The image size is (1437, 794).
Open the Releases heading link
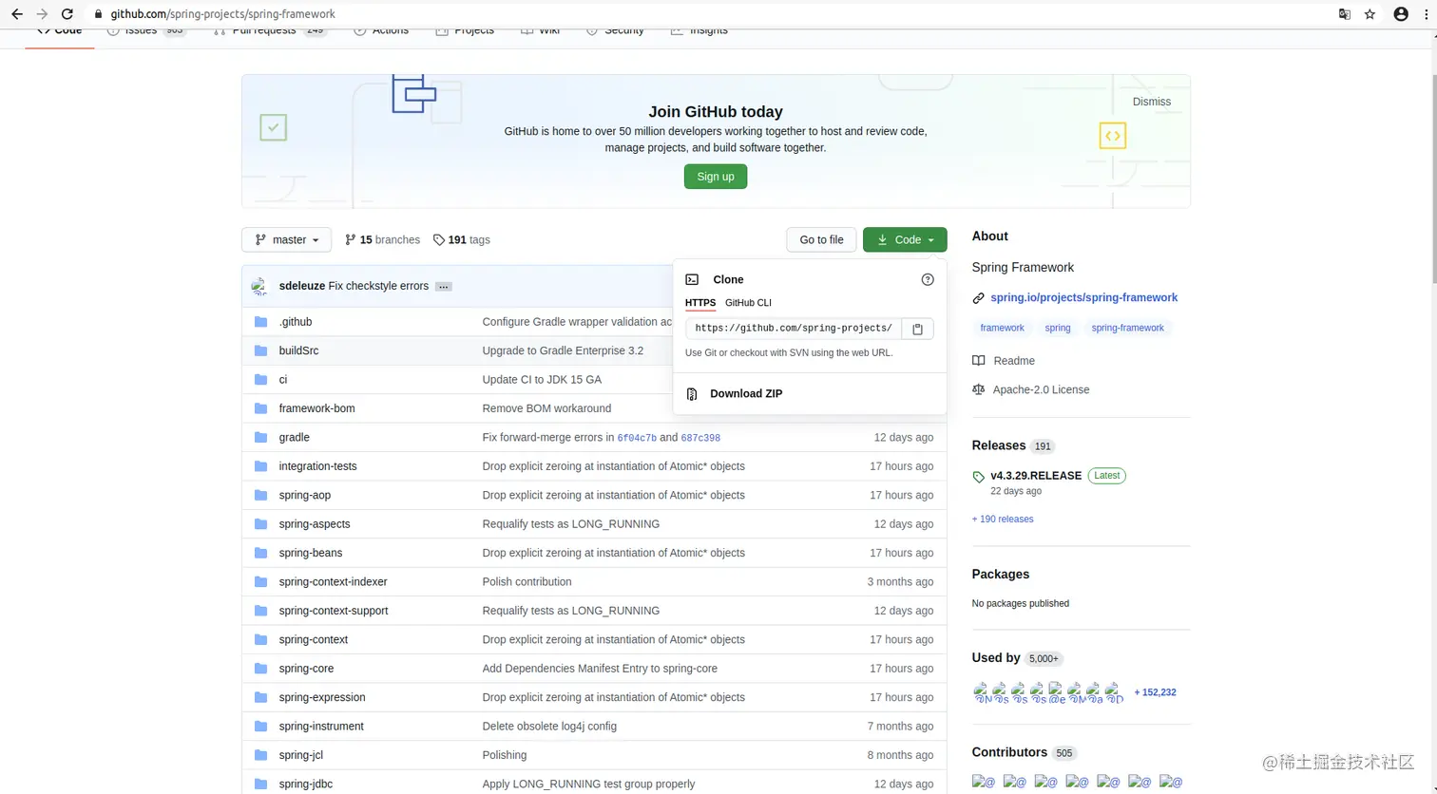point(999,445)
